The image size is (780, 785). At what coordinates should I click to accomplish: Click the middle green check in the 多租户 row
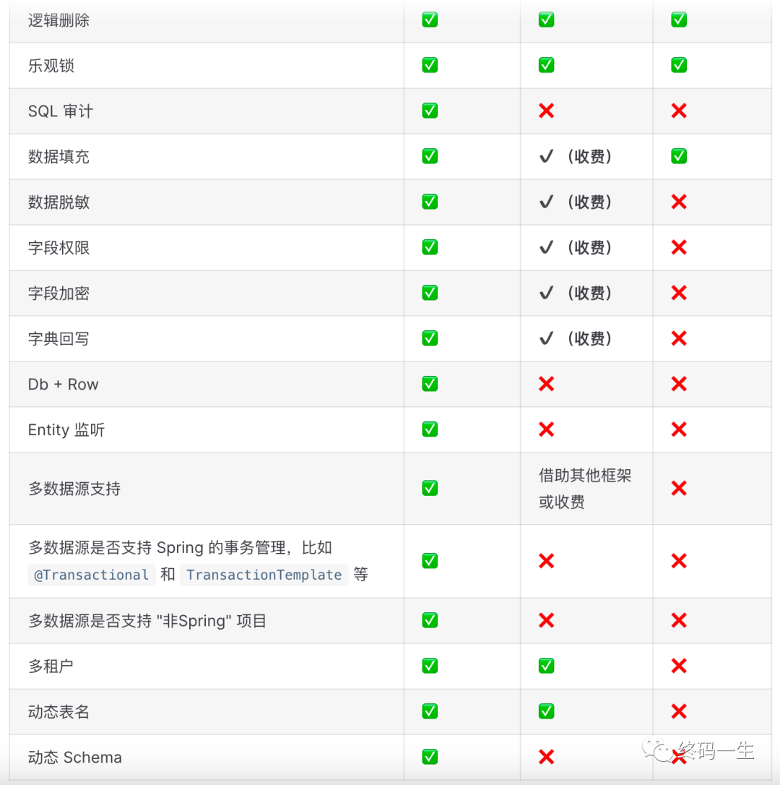[546, 666]
